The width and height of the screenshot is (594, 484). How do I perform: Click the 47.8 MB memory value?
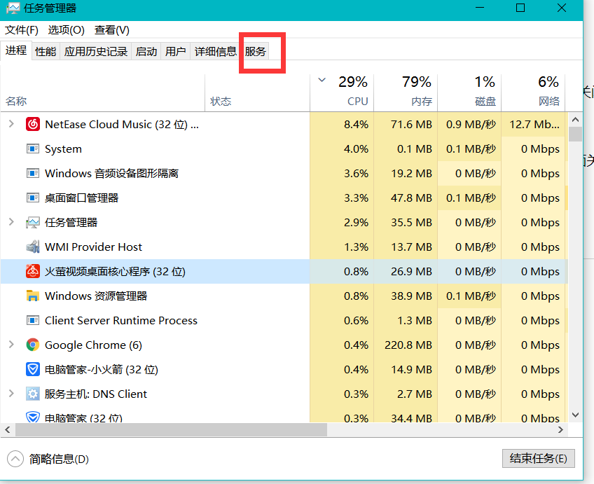(x=411, y=198)
